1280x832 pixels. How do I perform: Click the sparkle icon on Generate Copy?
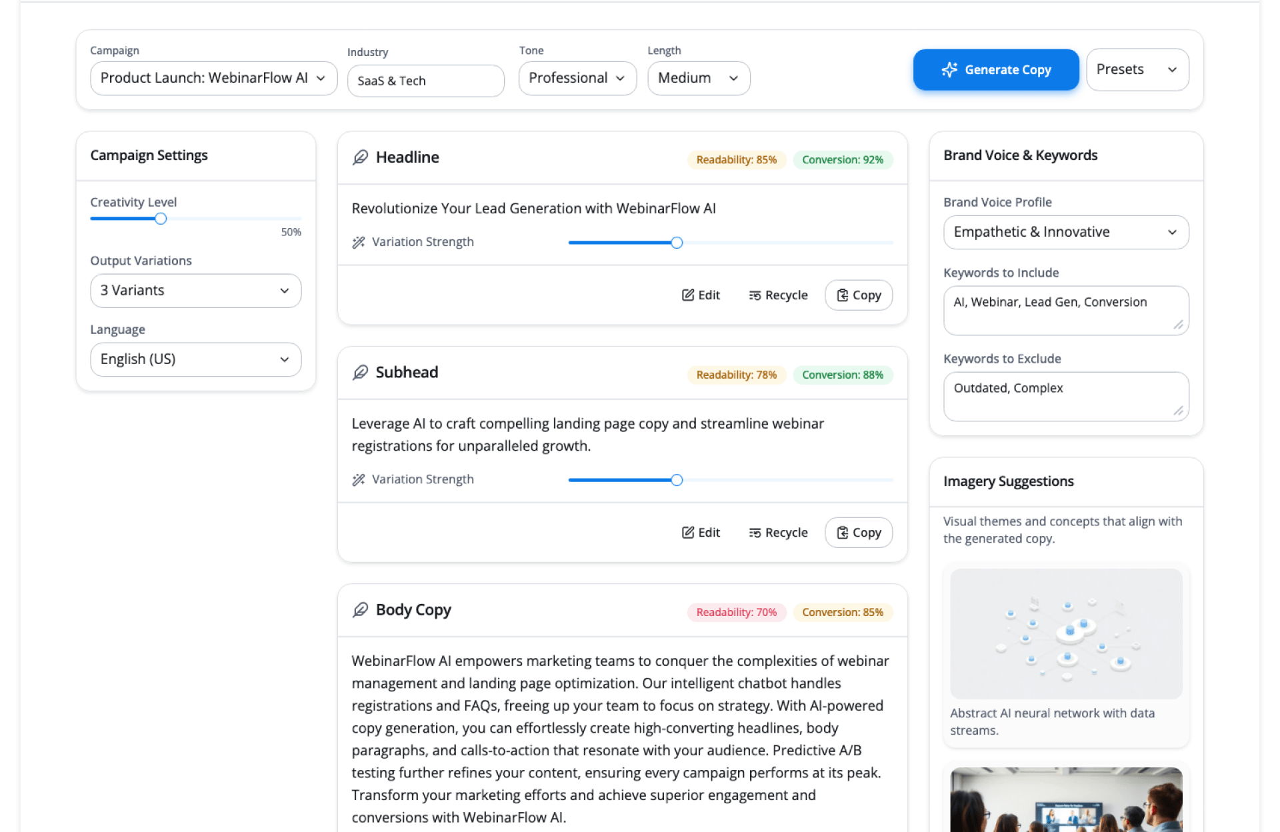(949, 69)
